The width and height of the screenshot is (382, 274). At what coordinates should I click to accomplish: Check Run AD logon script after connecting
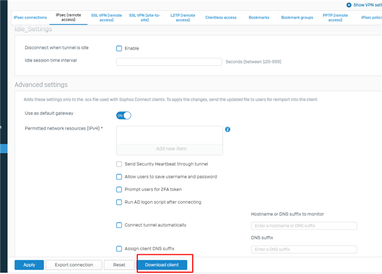119,202
